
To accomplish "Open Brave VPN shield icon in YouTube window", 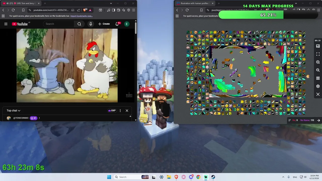I will click(x=129, y=10).
